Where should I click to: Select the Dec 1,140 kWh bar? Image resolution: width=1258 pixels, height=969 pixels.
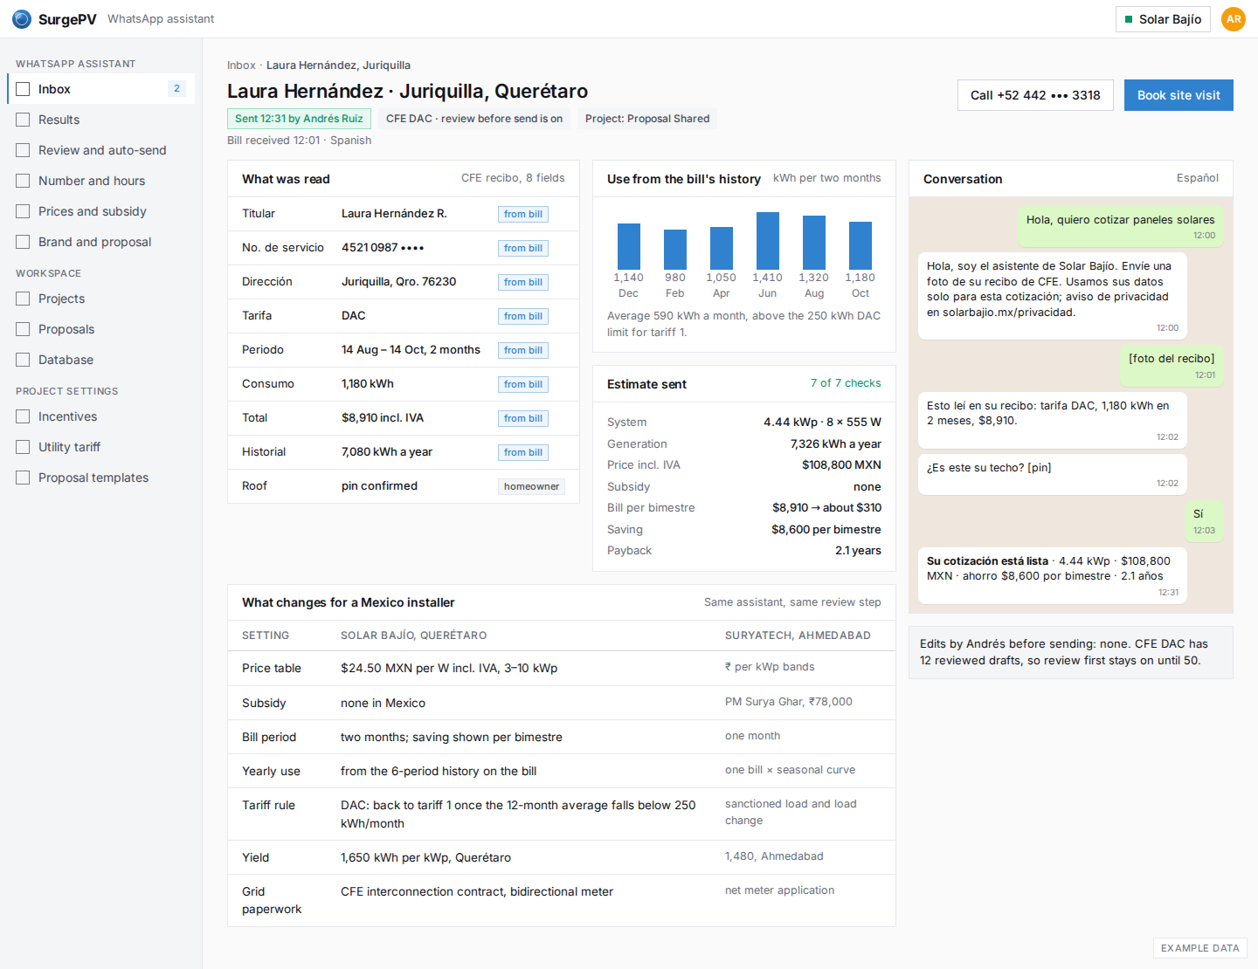(x=629, y=246)
